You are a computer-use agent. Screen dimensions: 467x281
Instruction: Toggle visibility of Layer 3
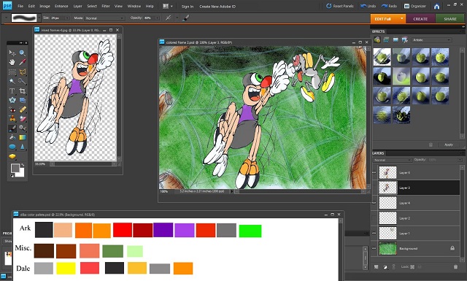[374, 188]
